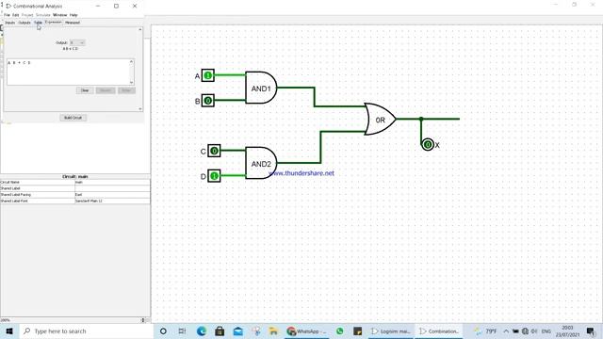Switch to the Minimized tab
Screen dimensions: 603x339
(x=73, y=23)
